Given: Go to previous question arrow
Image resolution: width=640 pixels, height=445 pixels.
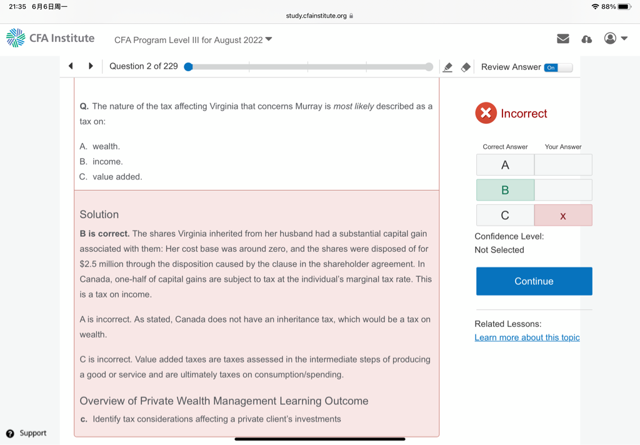Looking at the screenshot, I should 71,66.
